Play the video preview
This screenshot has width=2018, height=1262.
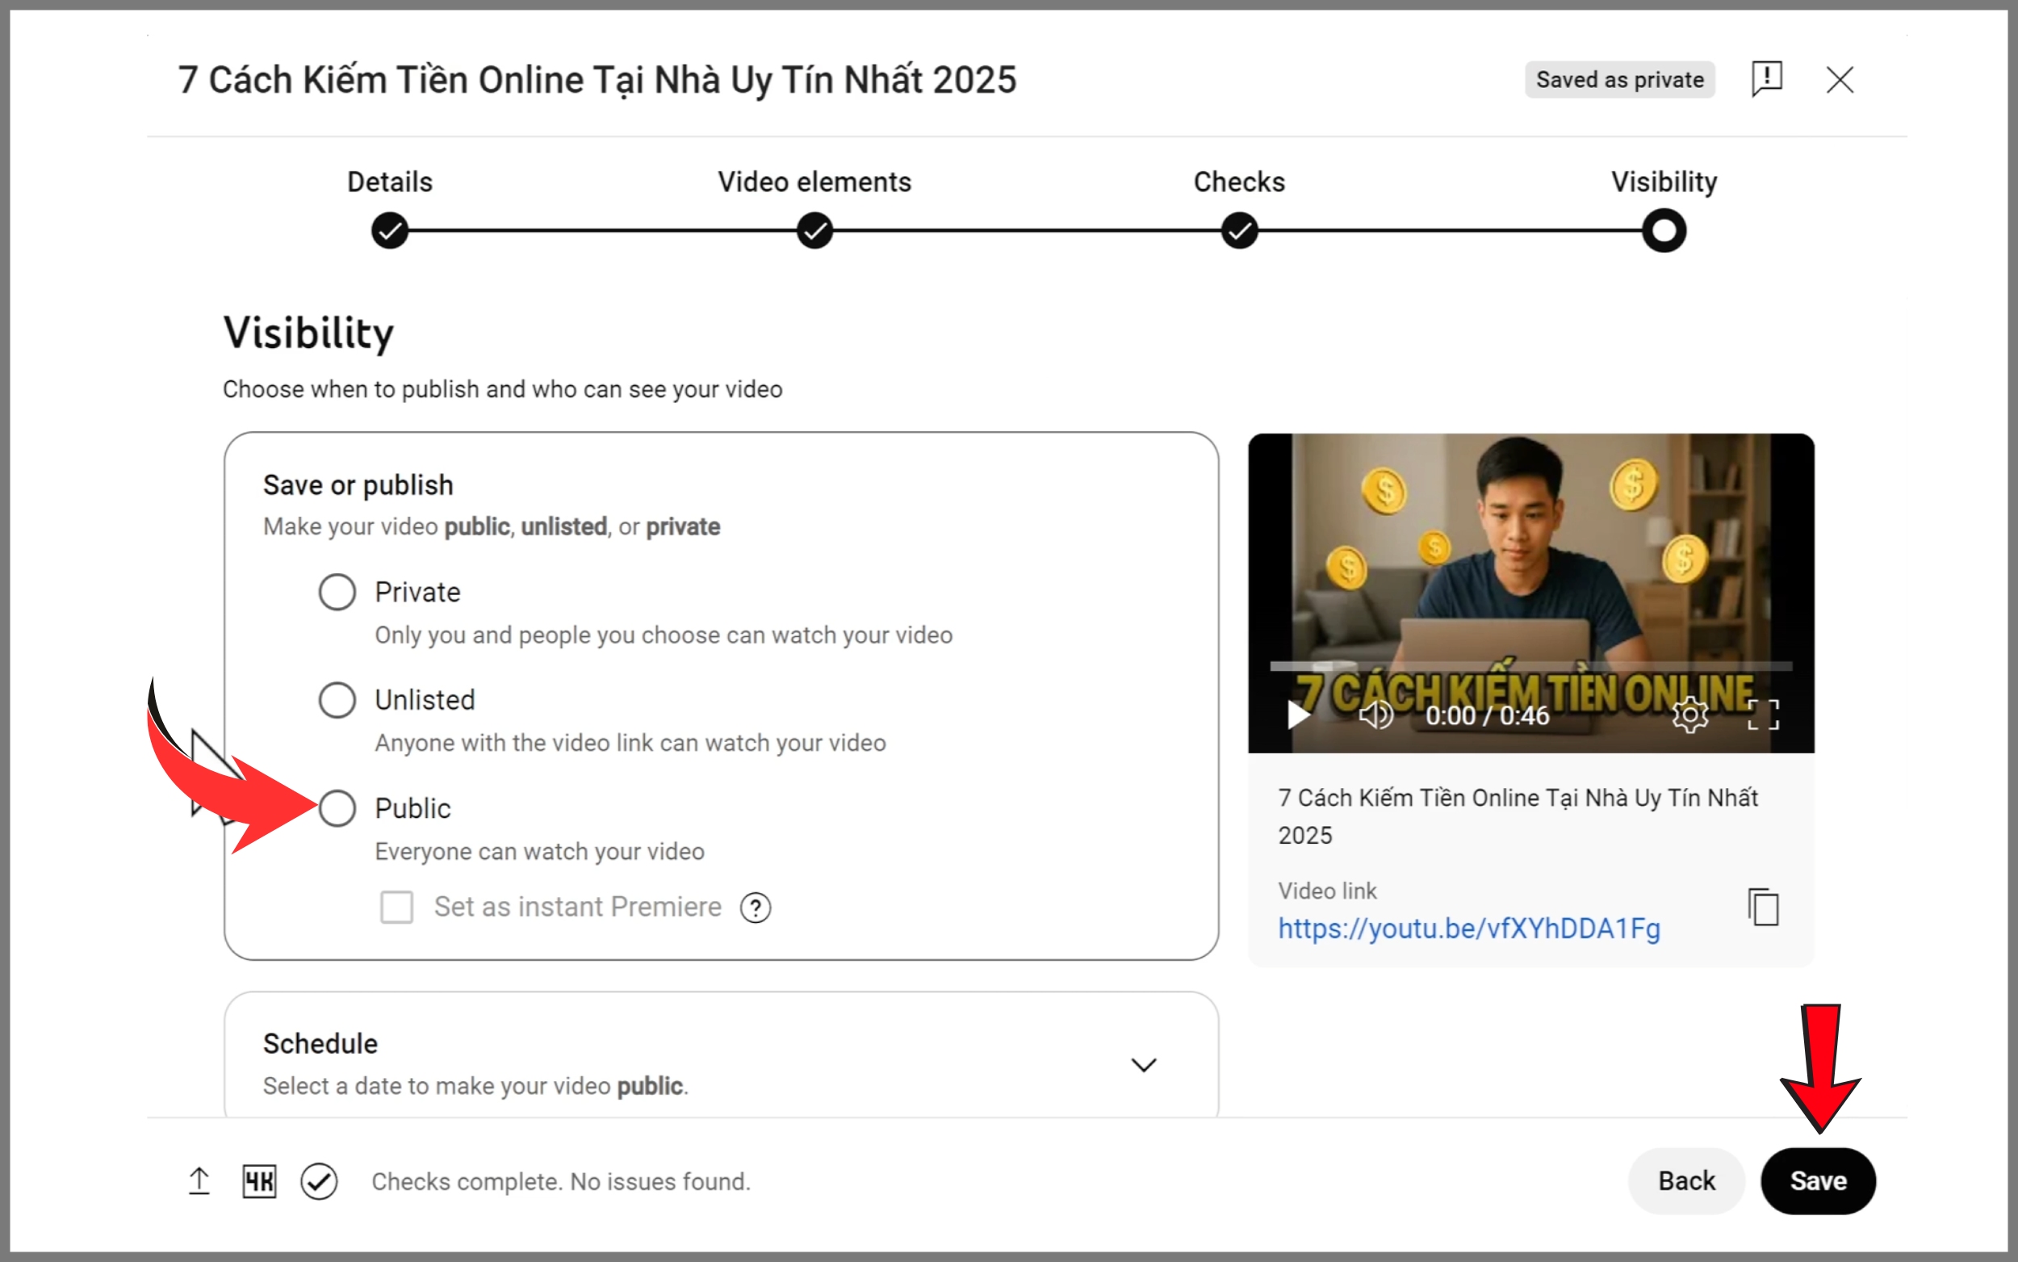click(x=1297, y=715)
